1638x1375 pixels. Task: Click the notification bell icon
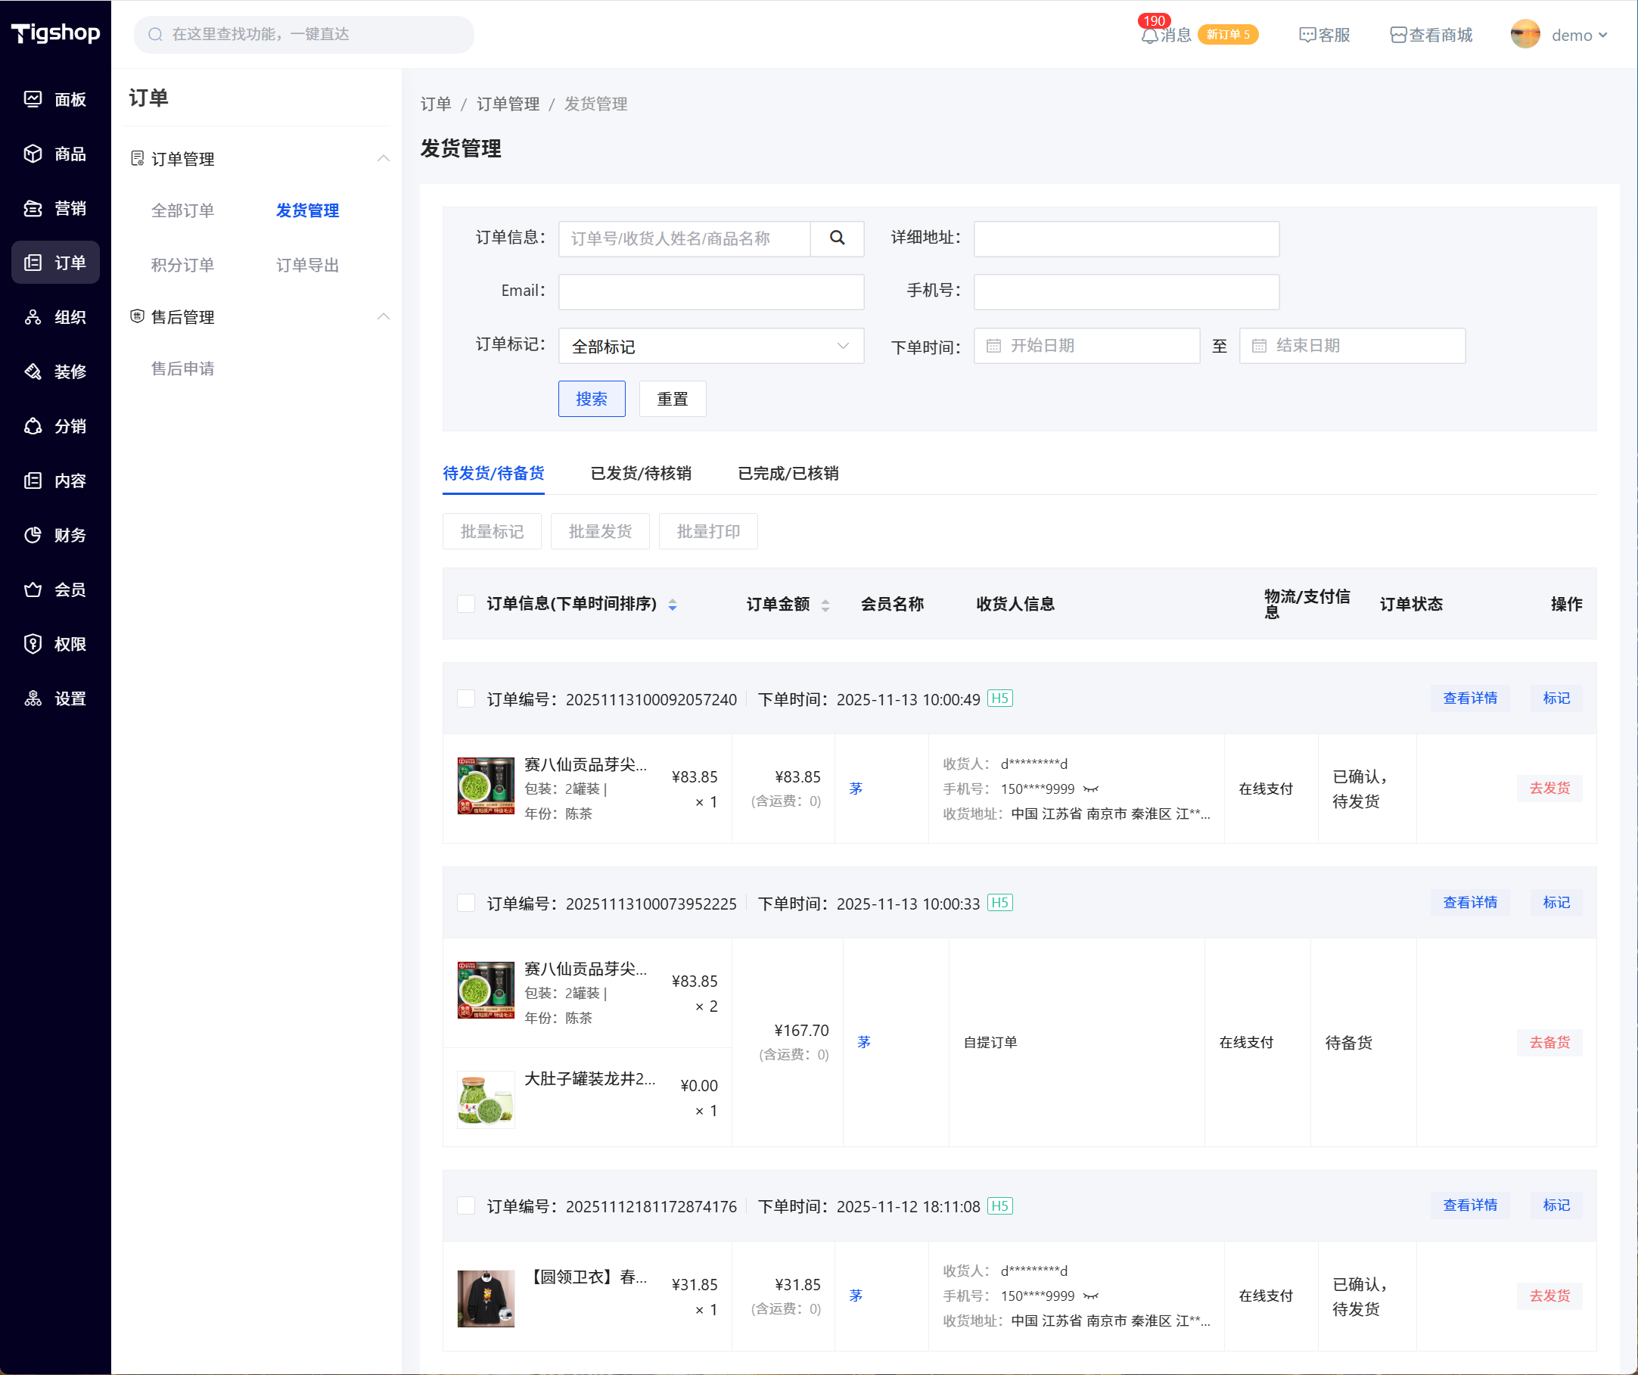pos(1149,36)
